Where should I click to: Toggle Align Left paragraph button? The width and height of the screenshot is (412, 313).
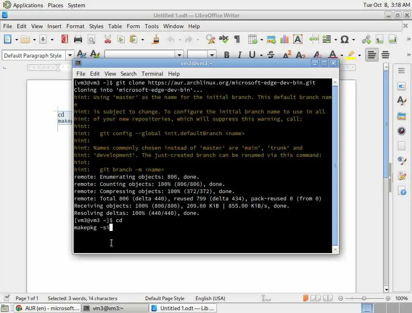372,55
